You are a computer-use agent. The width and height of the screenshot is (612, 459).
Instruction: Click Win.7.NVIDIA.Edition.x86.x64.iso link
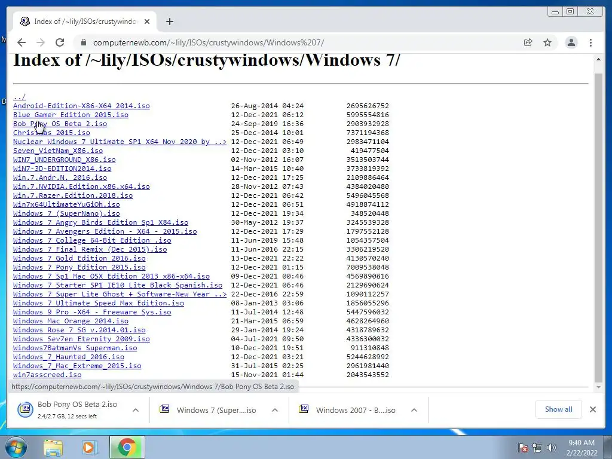81,186
